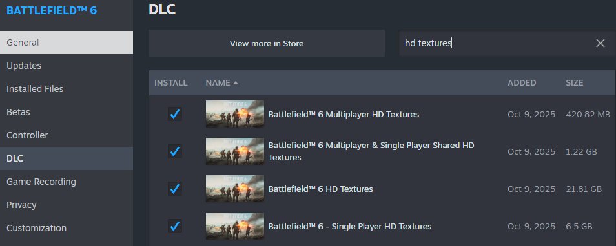Toggle install for Battlefield 6 HD Textures

(175, 189)
